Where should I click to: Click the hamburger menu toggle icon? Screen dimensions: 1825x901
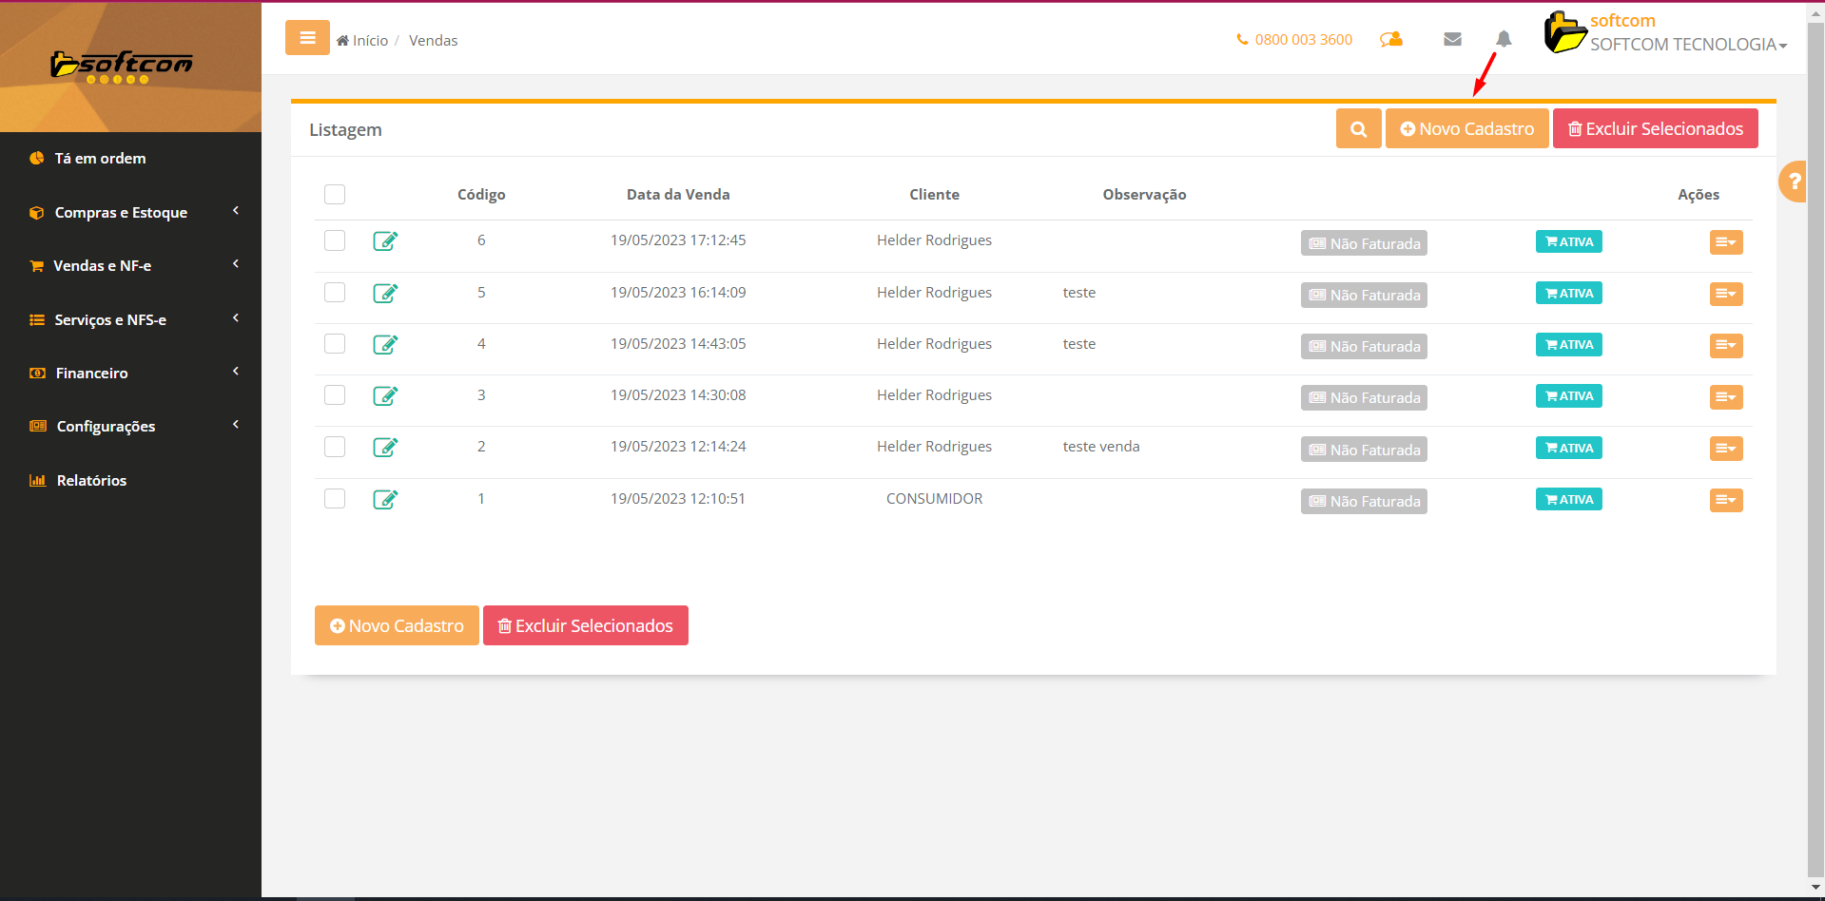[307, 38]
